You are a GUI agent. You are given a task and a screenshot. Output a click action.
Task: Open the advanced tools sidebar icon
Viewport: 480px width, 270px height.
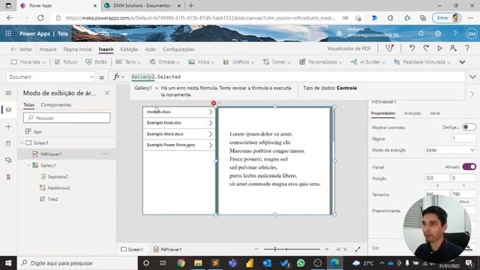click(x=8, y=177)
